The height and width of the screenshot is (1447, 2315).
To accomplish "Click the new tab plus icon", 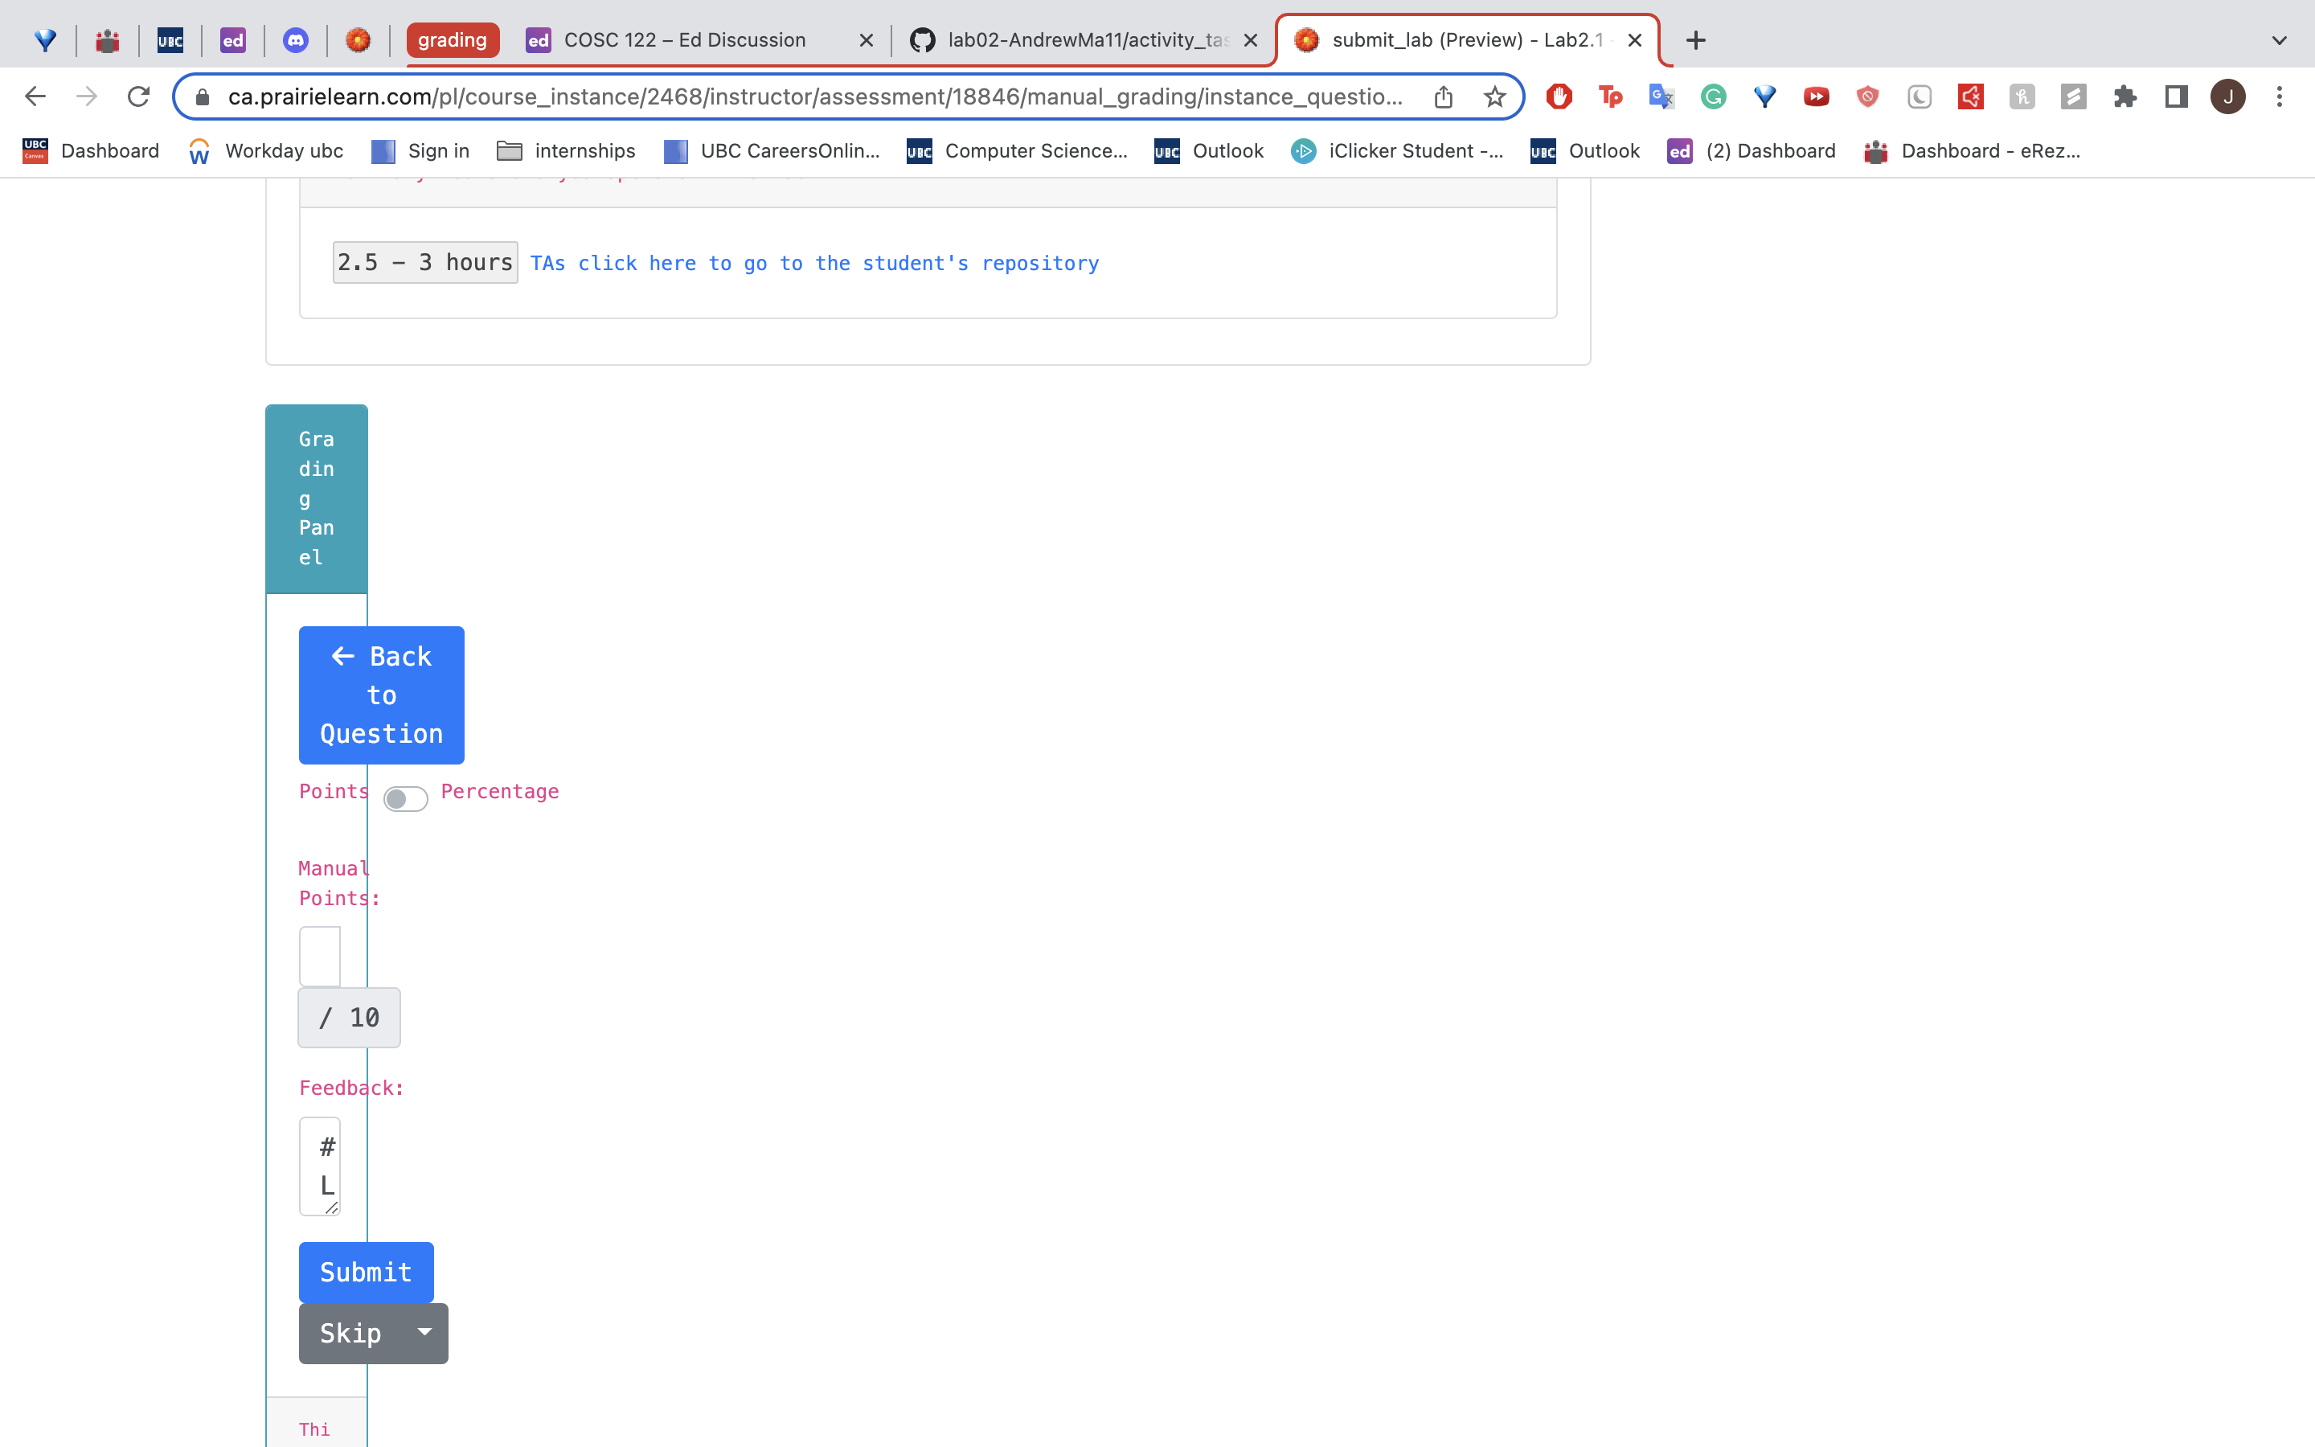I will tap(1695, 40).
